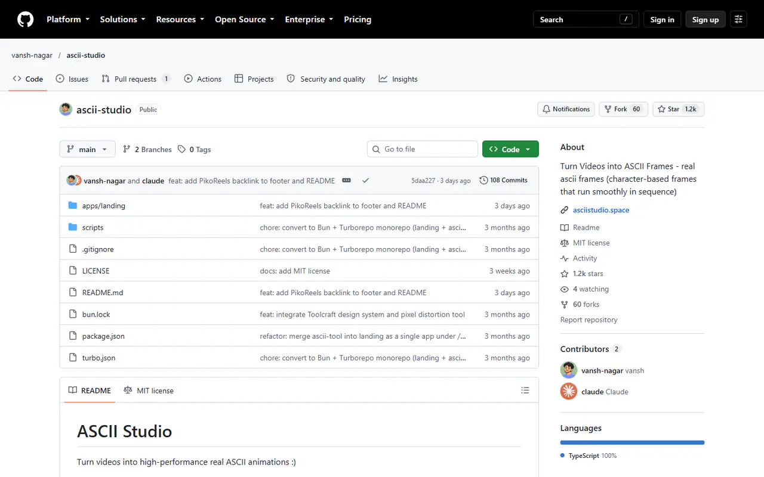Click the header Search box

(586, 20)
